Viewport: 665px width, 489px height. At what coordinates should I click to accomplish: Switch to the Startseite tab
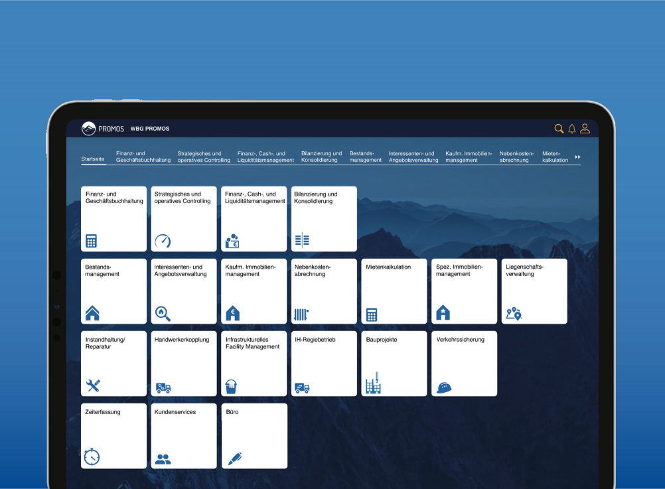pyautogui.click(x=93, y=160)
